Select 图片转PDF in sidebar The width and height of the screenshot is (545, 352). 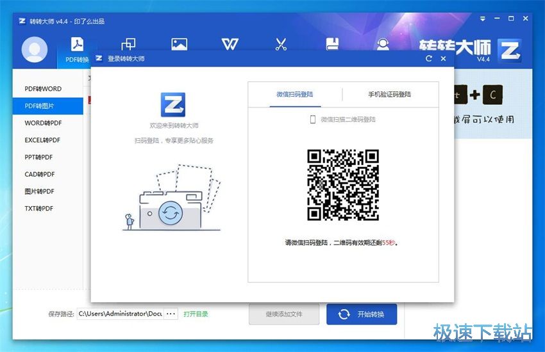(x=48, y=191)
